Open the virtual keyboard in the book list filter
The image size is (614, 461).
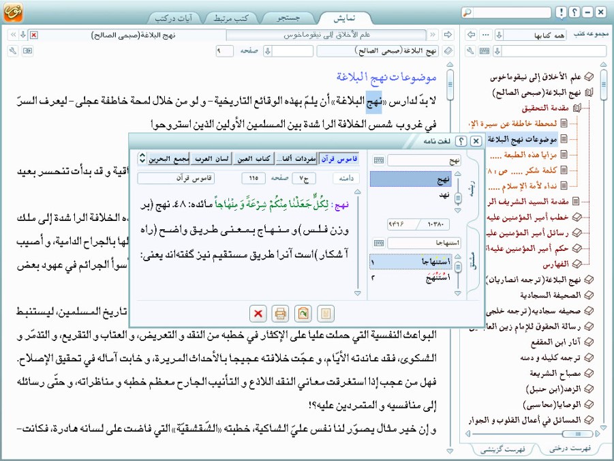(x=485, y=51)
